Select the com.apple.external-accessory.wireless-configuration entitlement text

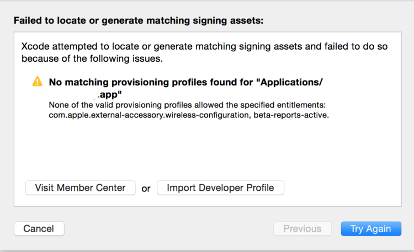tap(149, 115)
